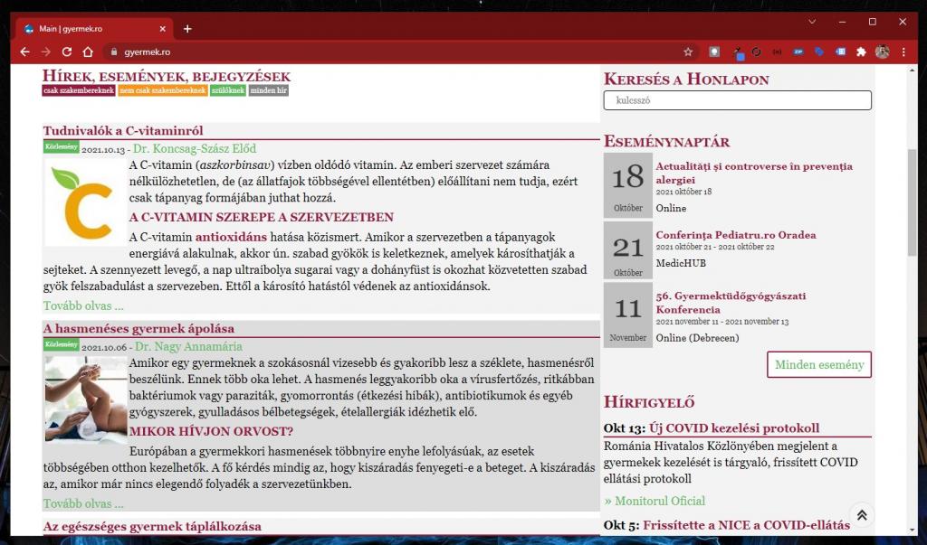This screenshot has height=545, width=927.
Task: Open the Chrome three-dot menu
Action: (x=903, y=52)
